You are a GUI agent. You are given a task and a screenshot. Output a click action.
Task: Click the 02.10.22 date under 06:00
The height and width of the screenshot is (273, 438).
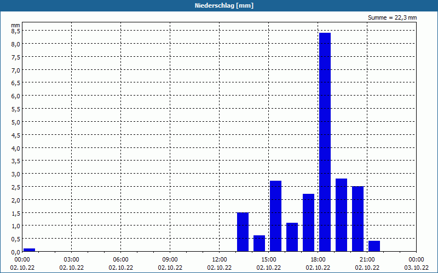[x=120, y=268]
